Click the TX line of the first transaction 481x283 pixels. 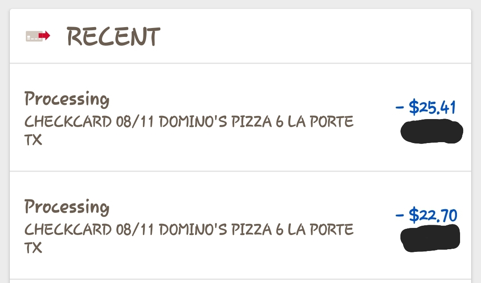tap(33, 140)
